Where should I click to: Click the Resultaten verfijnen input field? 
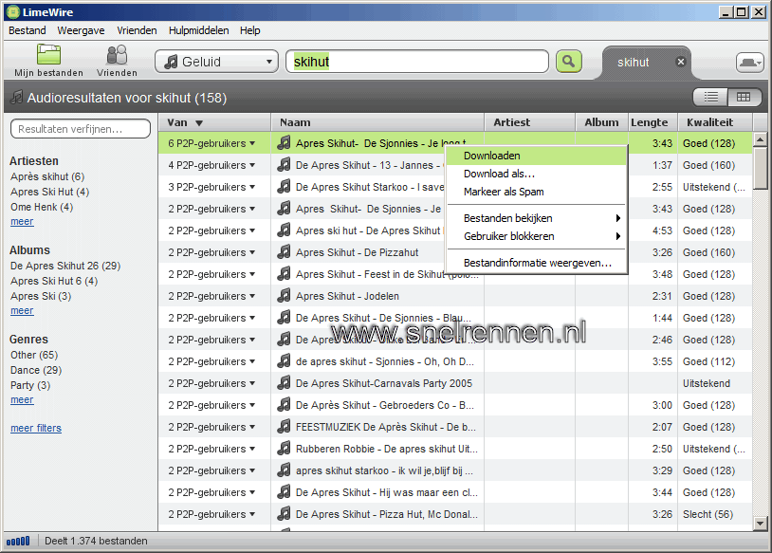click(x=81, y=128)
